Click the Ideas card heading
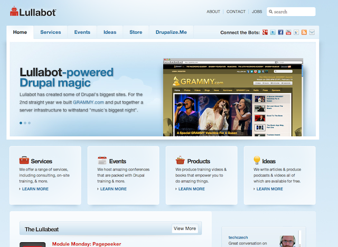 [269, 161]
